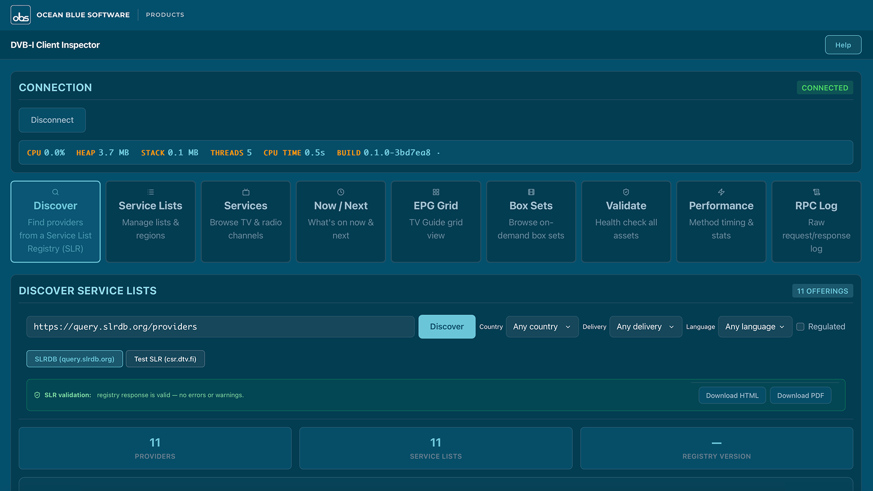
Task: Click the RPC Log scroll icon
Action: (816, 192)
